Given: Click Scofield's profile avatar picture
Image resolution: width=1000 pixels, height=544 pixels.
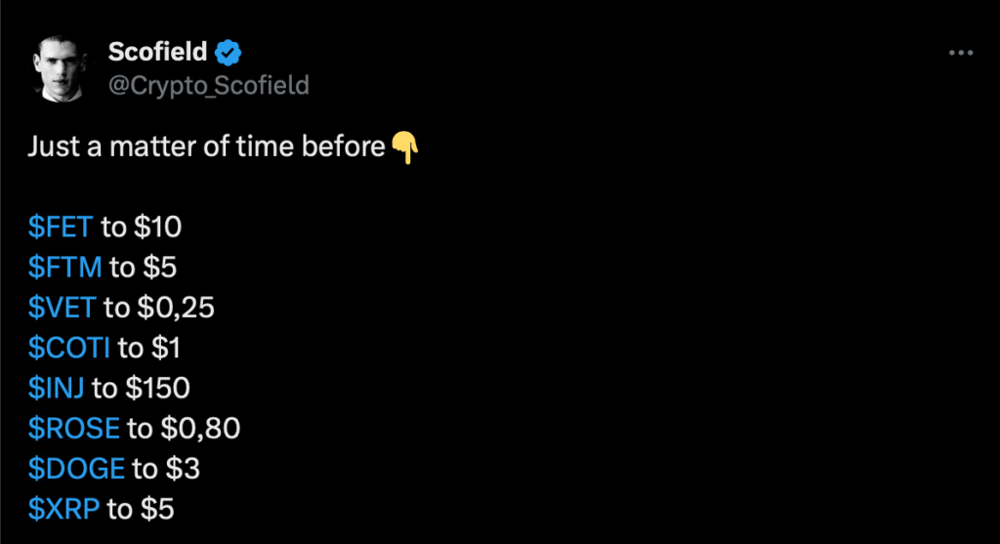Looking at the screenshot, I should tap(62, 69).
